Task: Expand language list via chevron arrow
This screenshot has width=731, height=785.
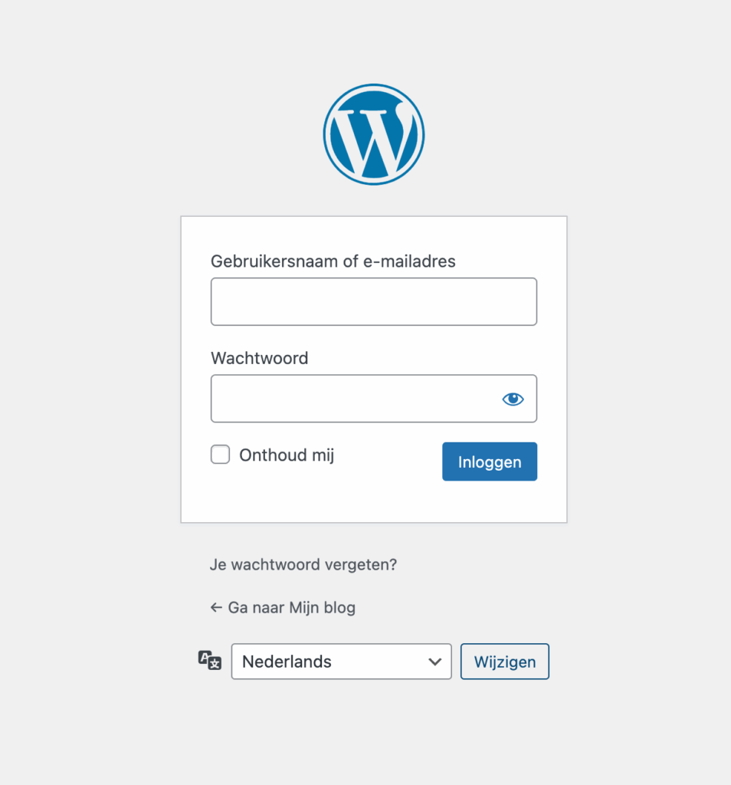Action: (x=434, y=662)
